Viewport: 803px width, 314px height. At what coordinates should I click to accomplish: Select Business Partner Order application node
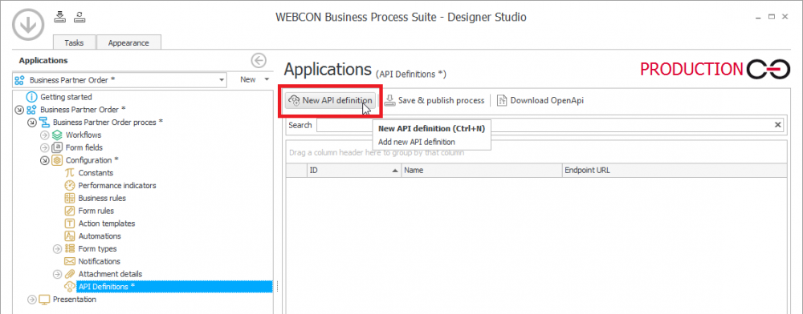83,109
